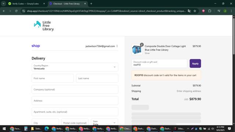Open the Extensions puzzle menu
Viewport: 235px width, 132px height.
tap(210, 11)
